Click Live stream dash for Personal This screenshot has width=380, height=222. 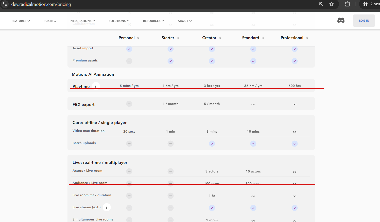[x=129, y=208]
